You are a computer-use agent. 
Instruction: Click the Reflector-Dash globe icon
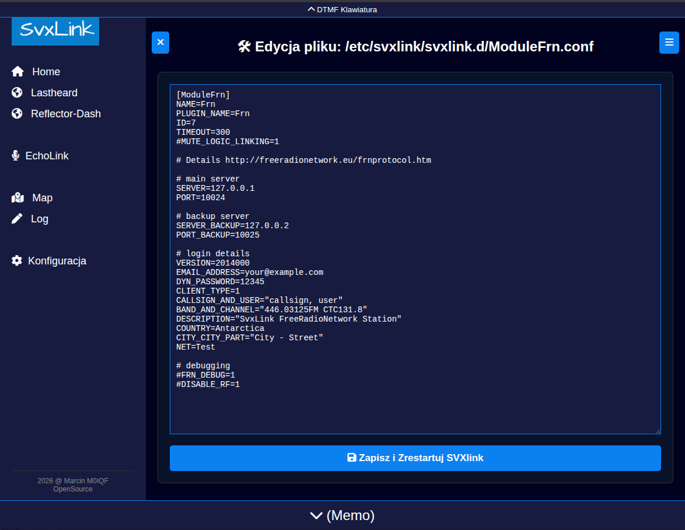click(x=17, y=114)
